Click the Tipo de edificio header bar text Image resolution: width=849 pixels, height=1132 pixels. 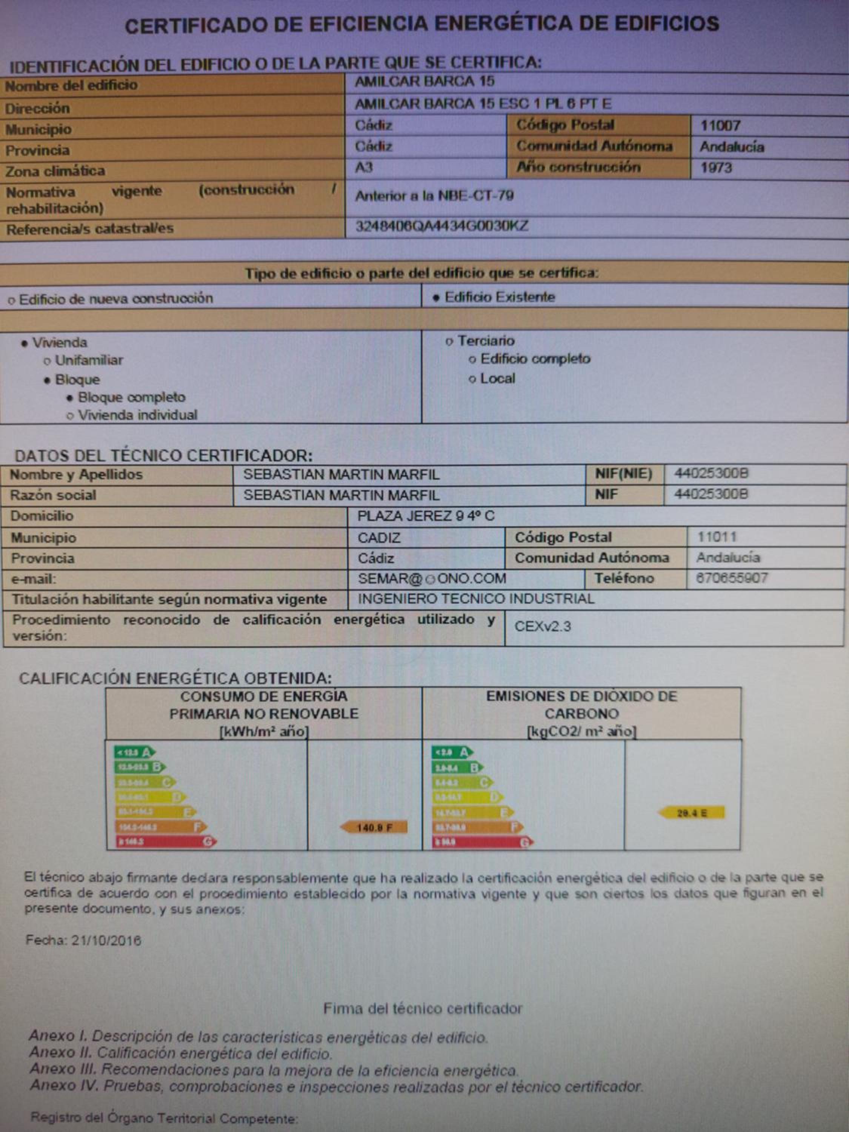point(422,273)
